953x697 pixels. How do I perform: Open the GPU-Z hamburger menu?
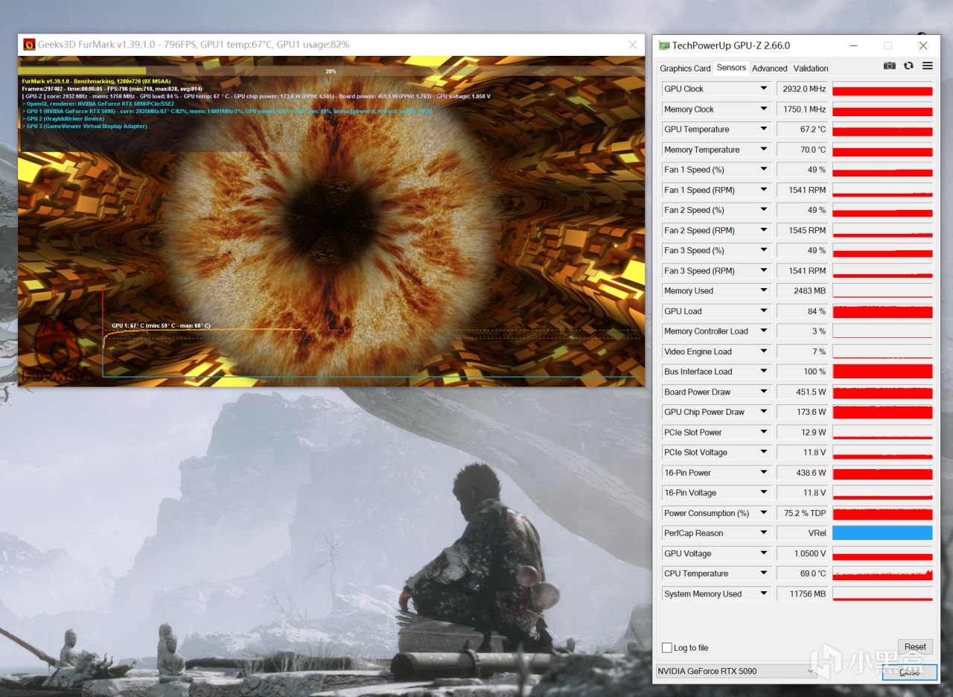[927, 66]
